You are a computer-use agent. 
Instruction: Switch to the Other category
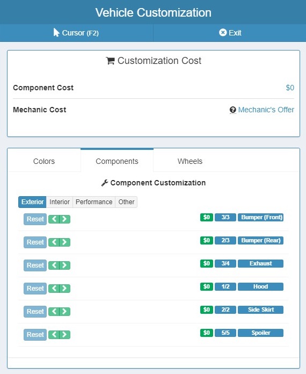pos(126,202)
